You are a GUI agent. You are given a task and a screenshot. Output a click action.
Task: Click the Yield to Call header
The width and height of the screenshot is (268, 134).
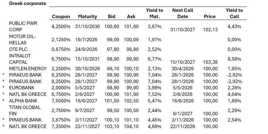(x=234, y=13)
